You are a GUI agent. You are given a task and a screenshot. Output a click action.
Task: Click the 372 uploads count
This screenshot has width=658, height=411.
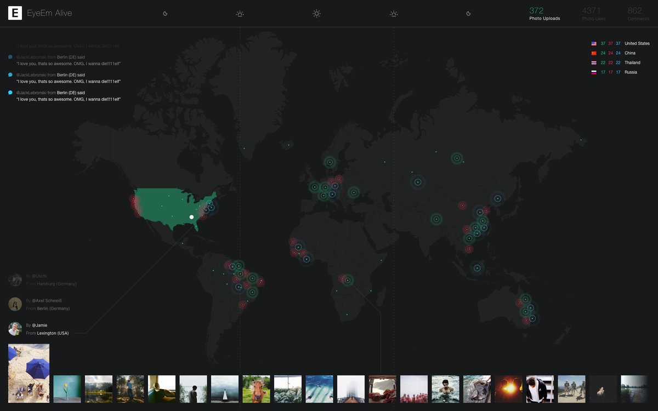point(536,10)
